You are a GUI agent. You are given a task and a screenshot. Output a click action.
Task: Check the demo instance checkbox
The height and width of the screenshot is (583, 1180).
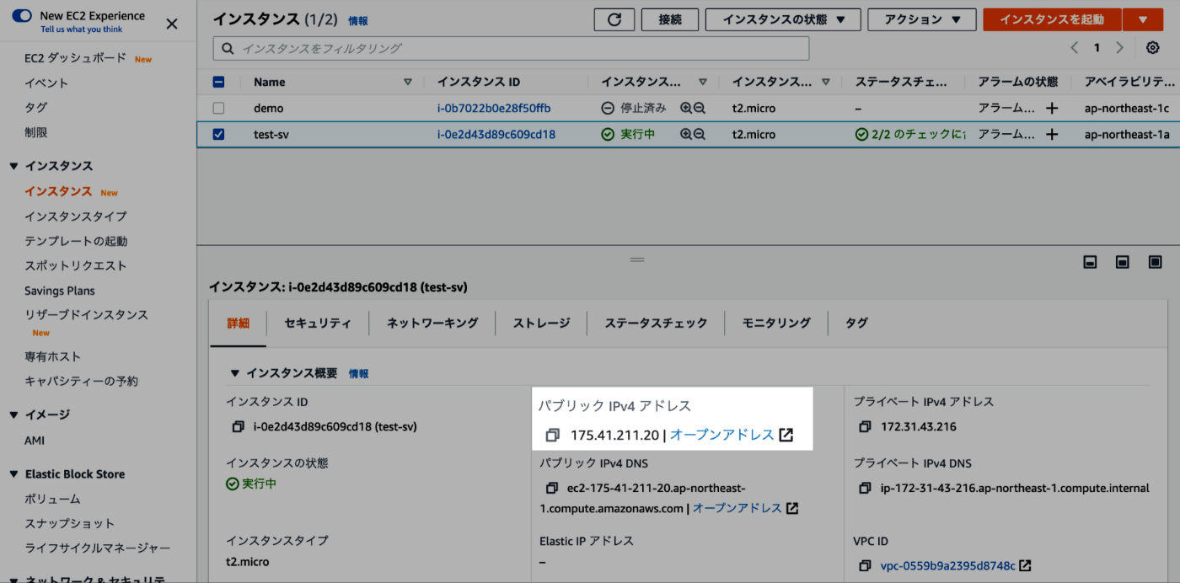coord(218,108)
